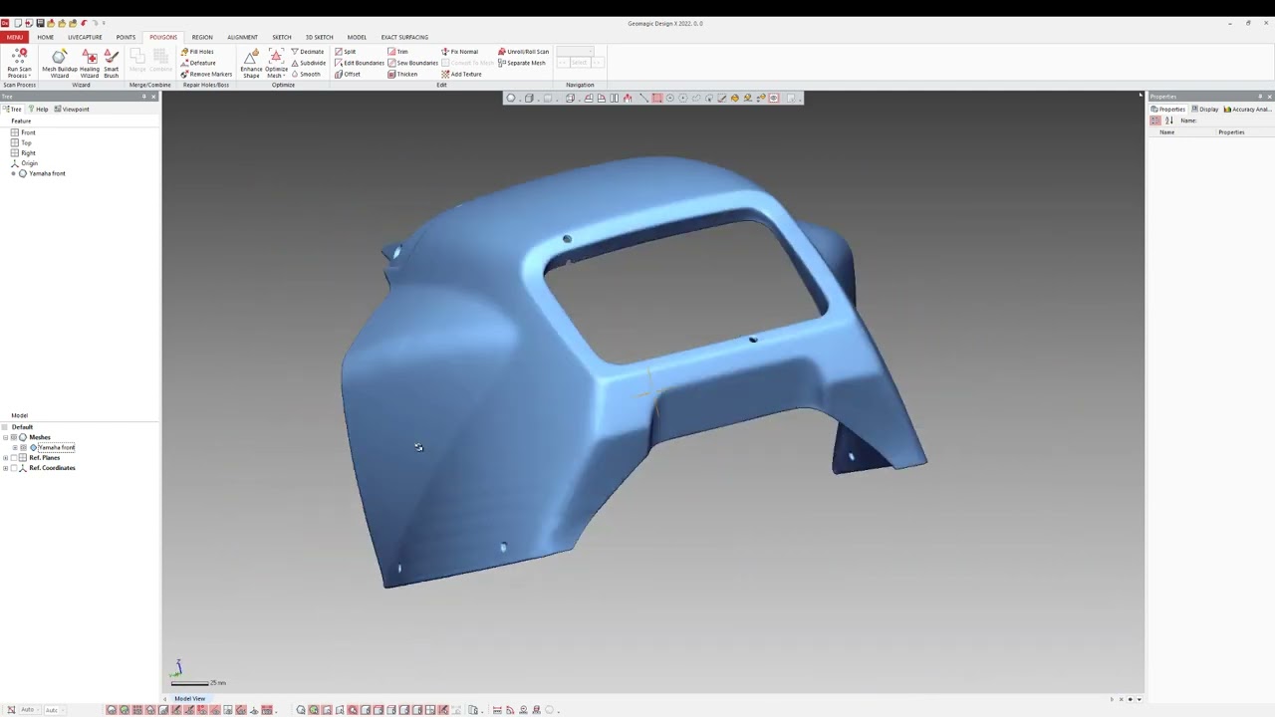Select the Split mesh tool

click(346, 52)
